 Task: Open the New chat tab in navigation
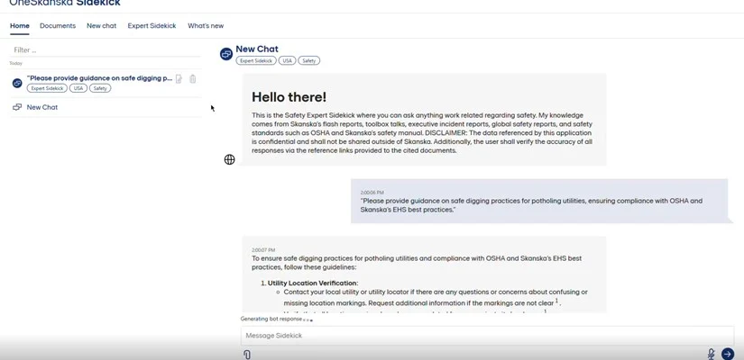point(101,26)
